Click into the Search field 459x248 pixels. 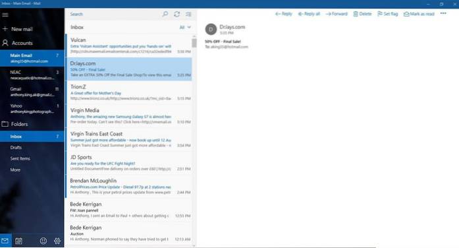[114, 14]
